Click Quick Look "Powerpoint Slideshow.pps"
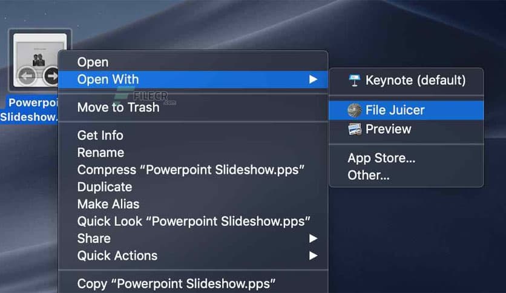506x293 pixels. coord(193,222)
